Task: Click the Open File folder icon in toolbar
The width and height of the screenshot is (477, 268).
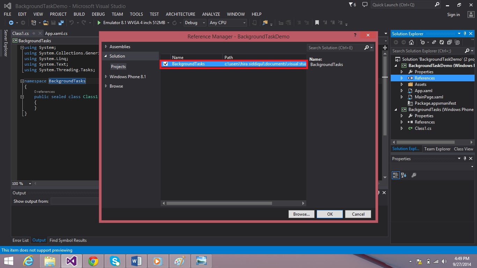Action: click(x=46, y=23)
